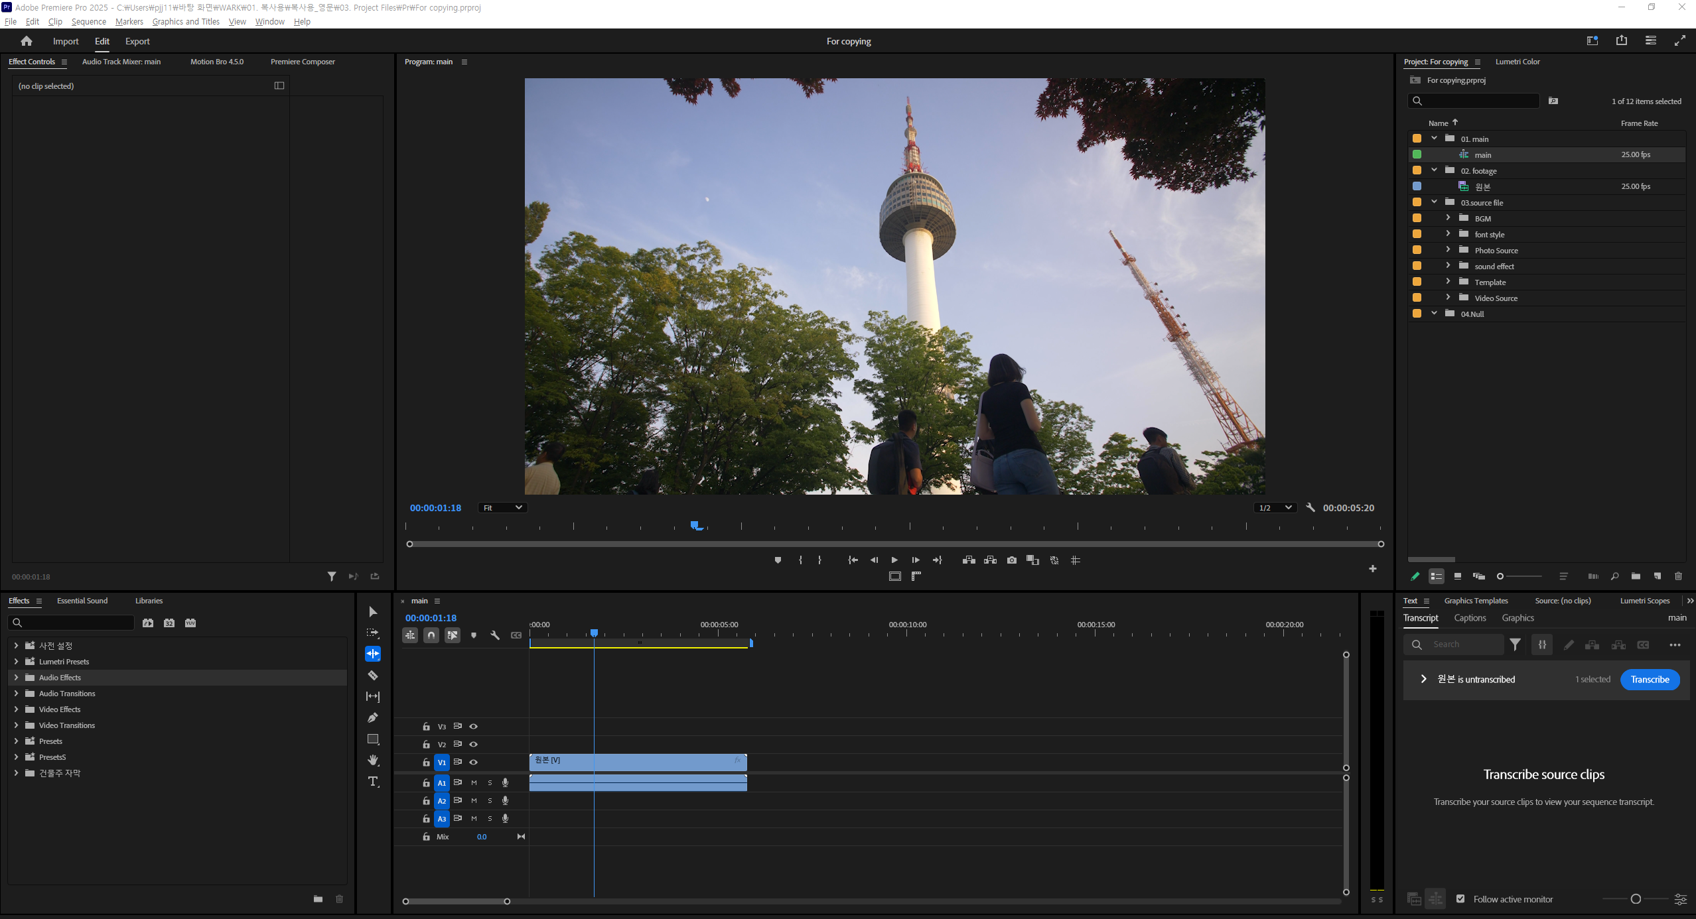Click the Transcribe button

tap(1650, 680)
